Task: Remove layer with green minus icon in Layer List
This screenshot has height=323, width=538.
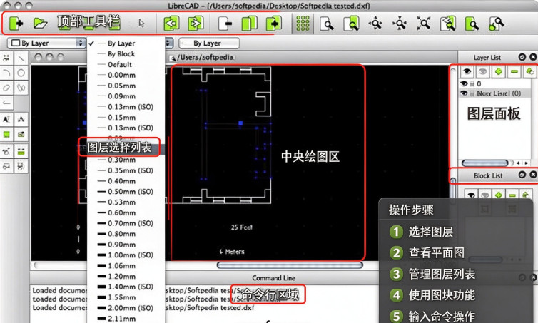Action: [514, 71]
